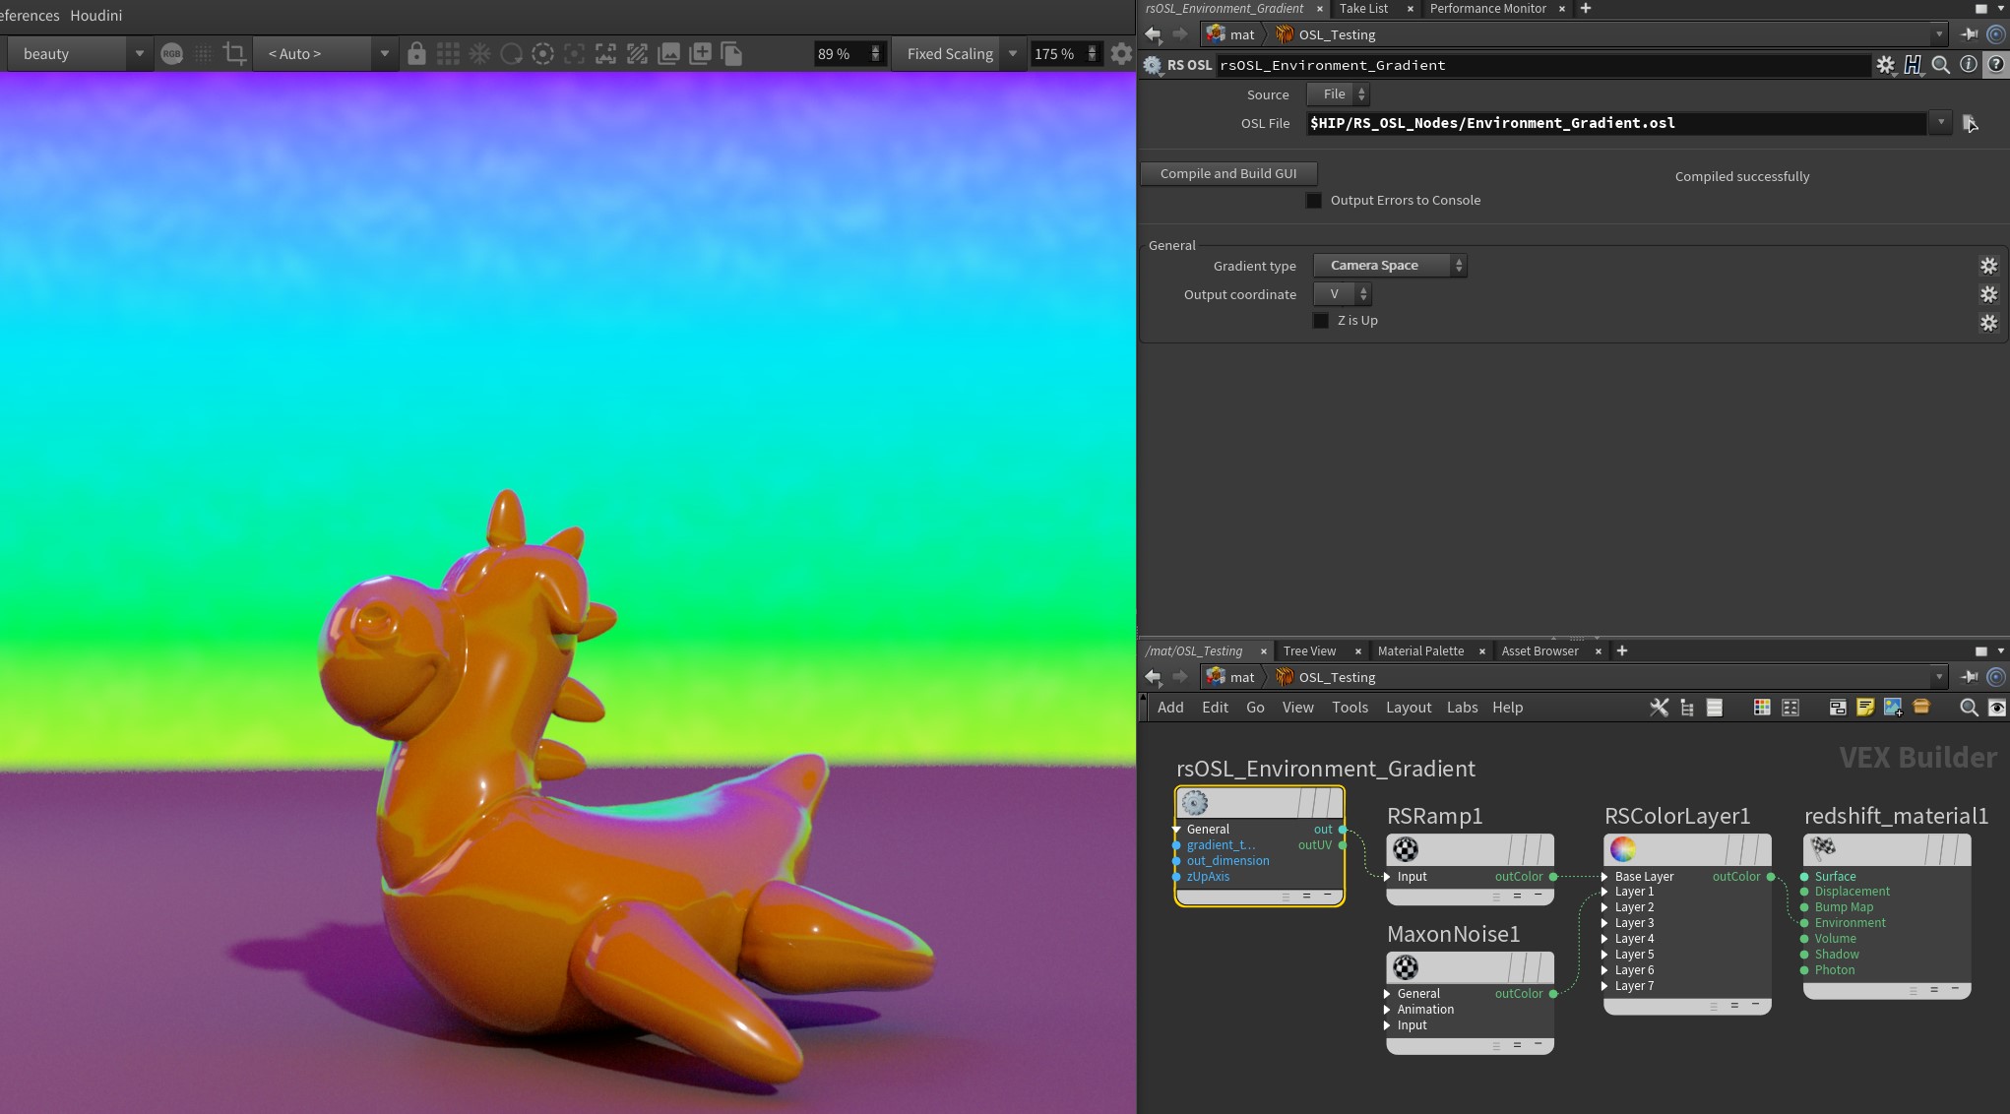Open the Layout menu in network editor
The height and width of the screenshot is (1114, 2010).
[1408, 707]
